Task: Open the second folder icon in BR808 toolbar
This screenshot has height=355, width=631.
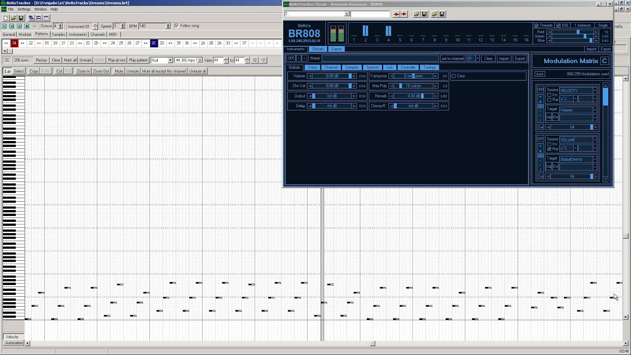Action: click(x=434, y=14)
